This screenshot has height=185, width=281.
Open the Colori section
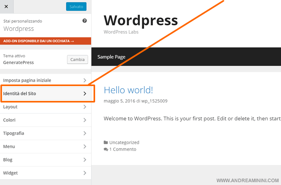45,120
